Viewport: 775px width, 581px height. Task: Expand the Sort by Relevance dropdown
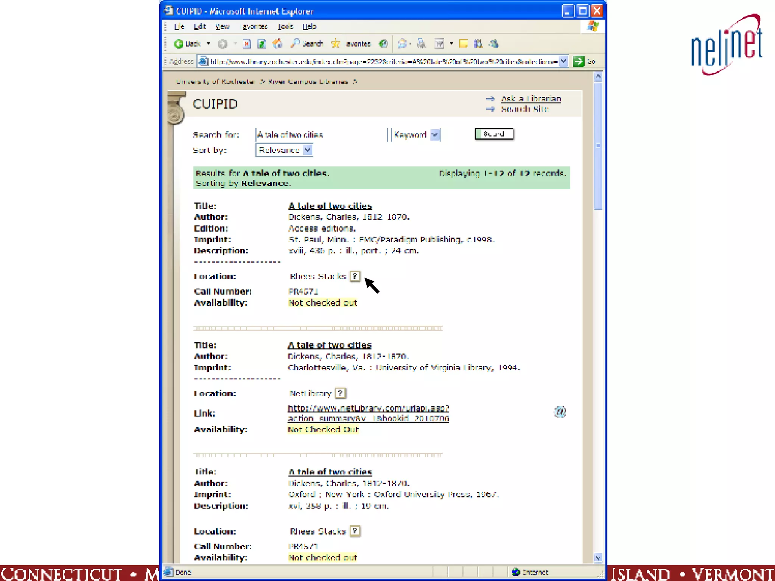coord(308,150)
